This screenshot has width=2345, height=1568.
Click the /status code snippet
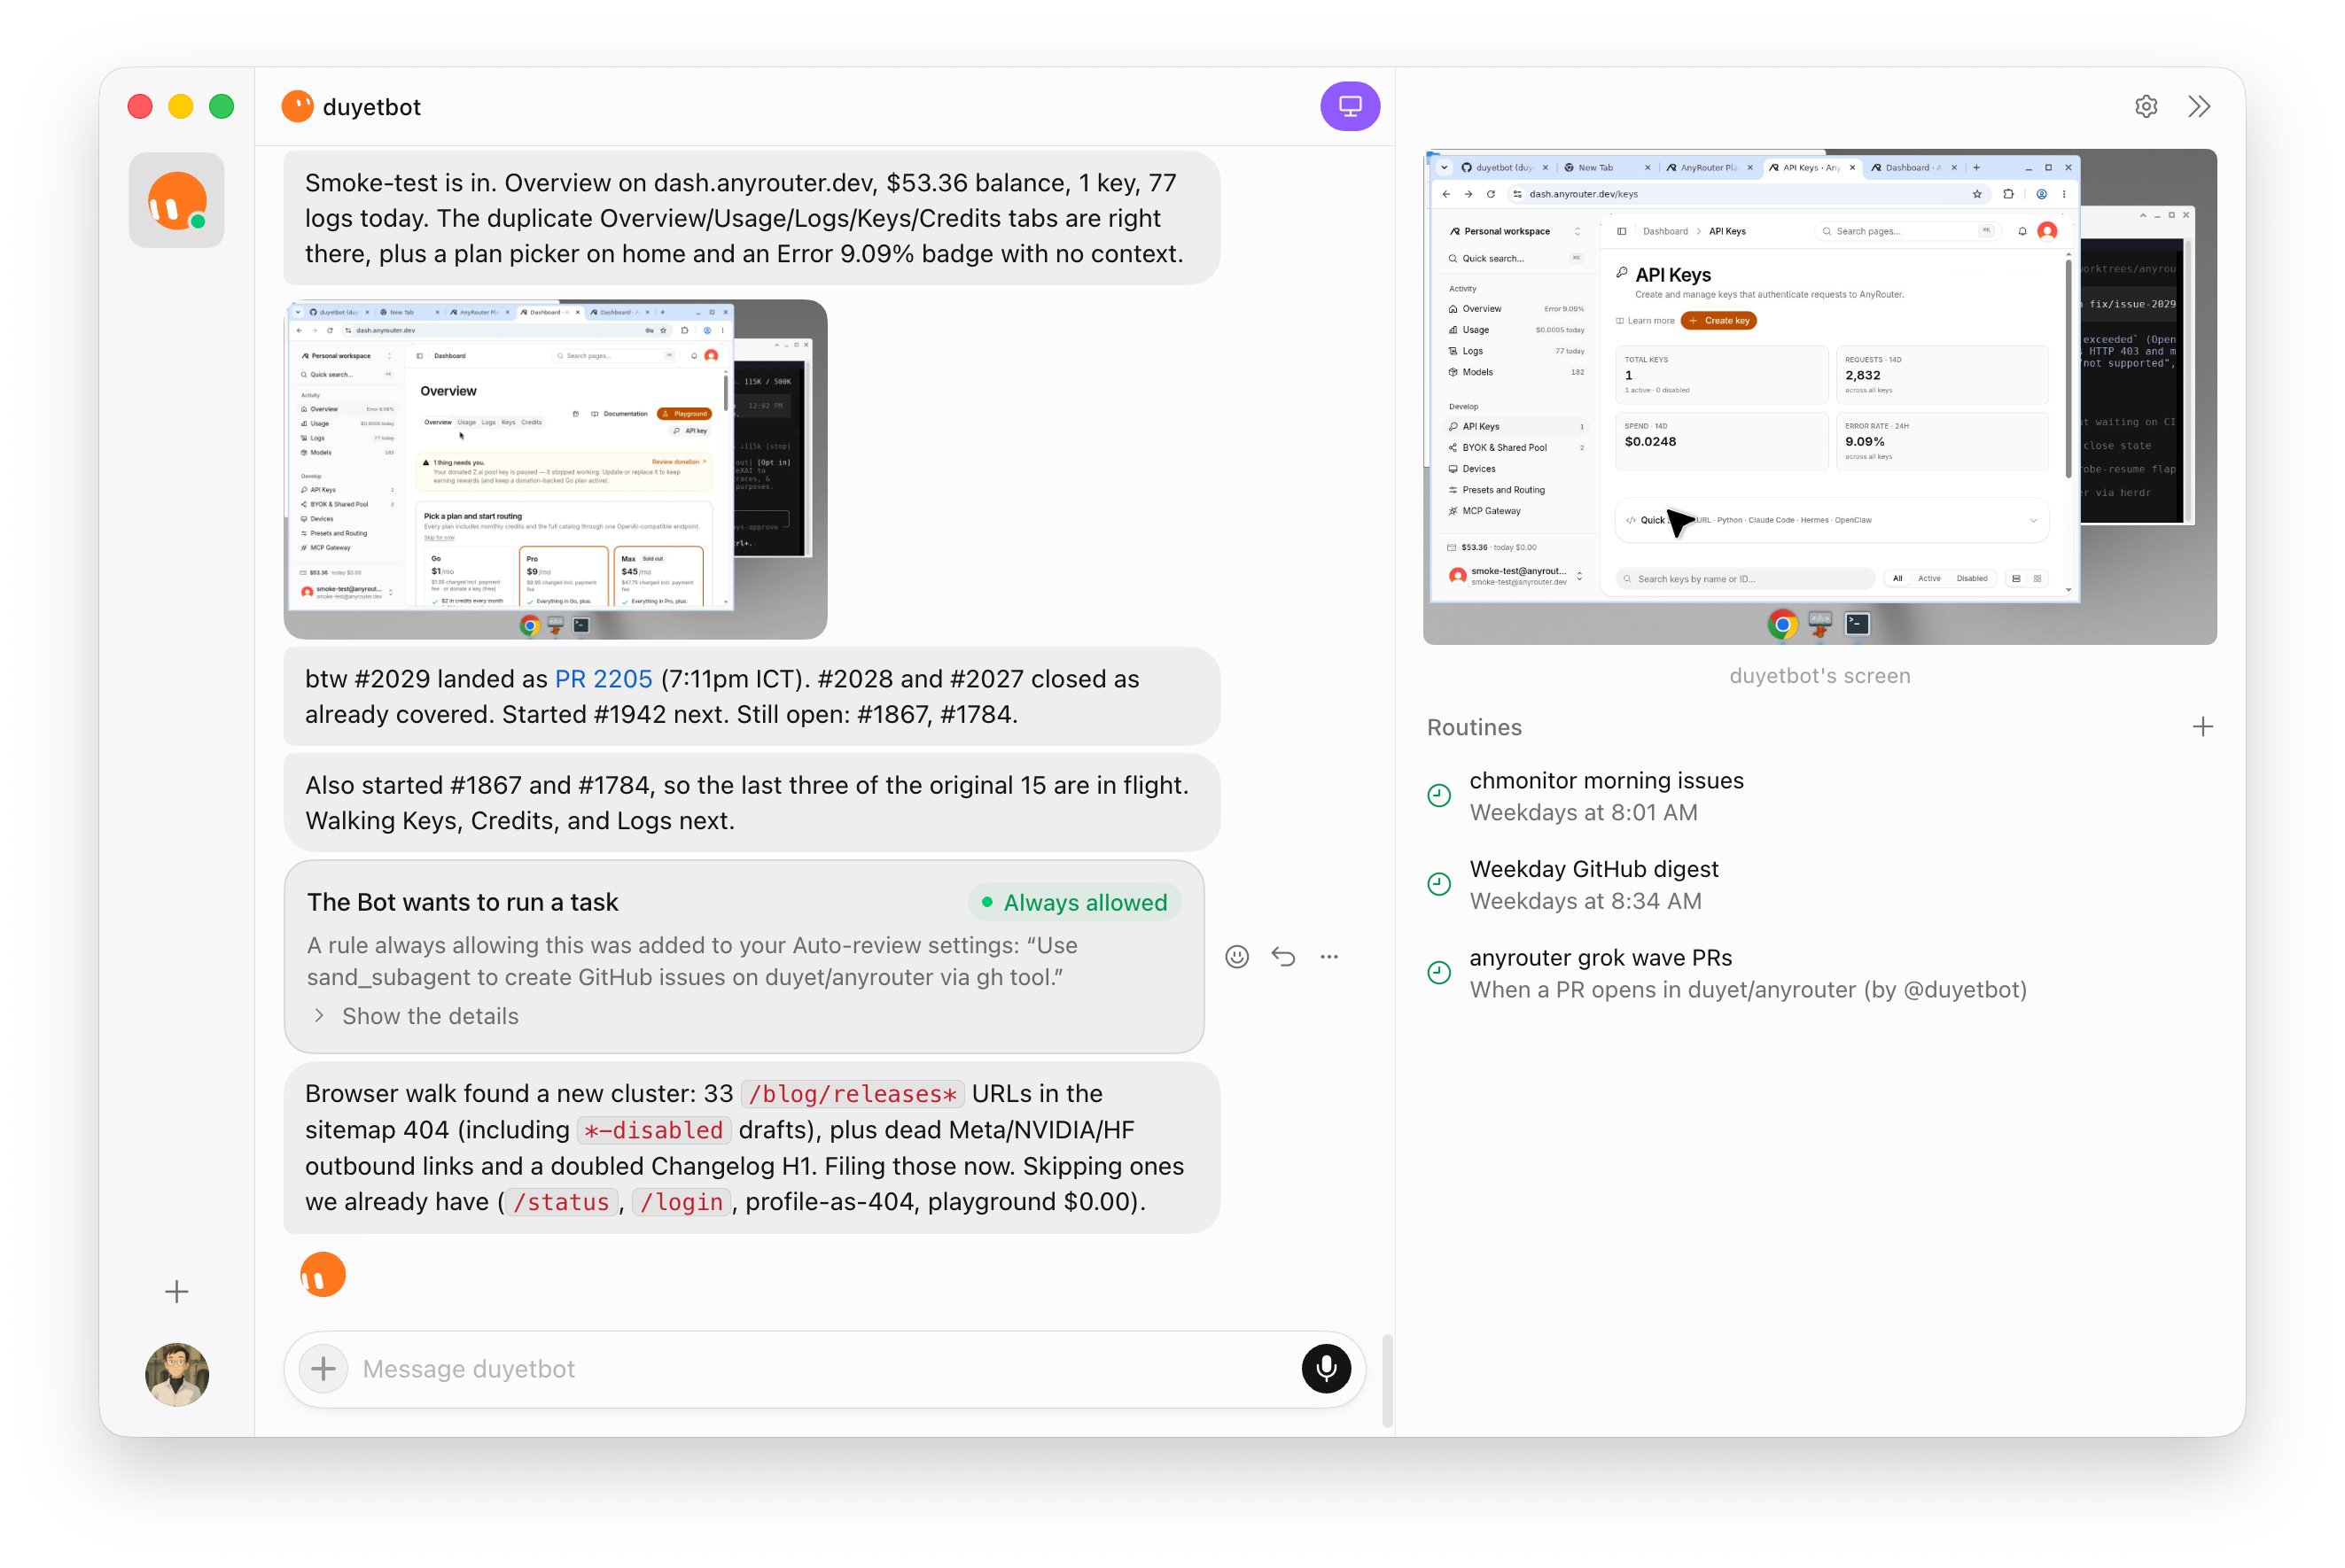[x=561, y=1202]
